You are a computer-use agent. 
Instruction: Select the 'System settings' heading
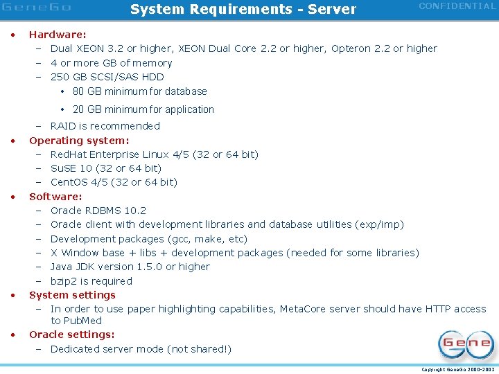pyautogui.click(x=72, y=295)
